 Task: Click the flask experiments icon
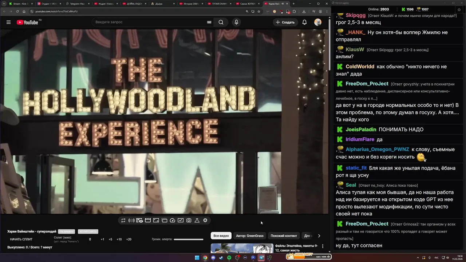(197, 221)
